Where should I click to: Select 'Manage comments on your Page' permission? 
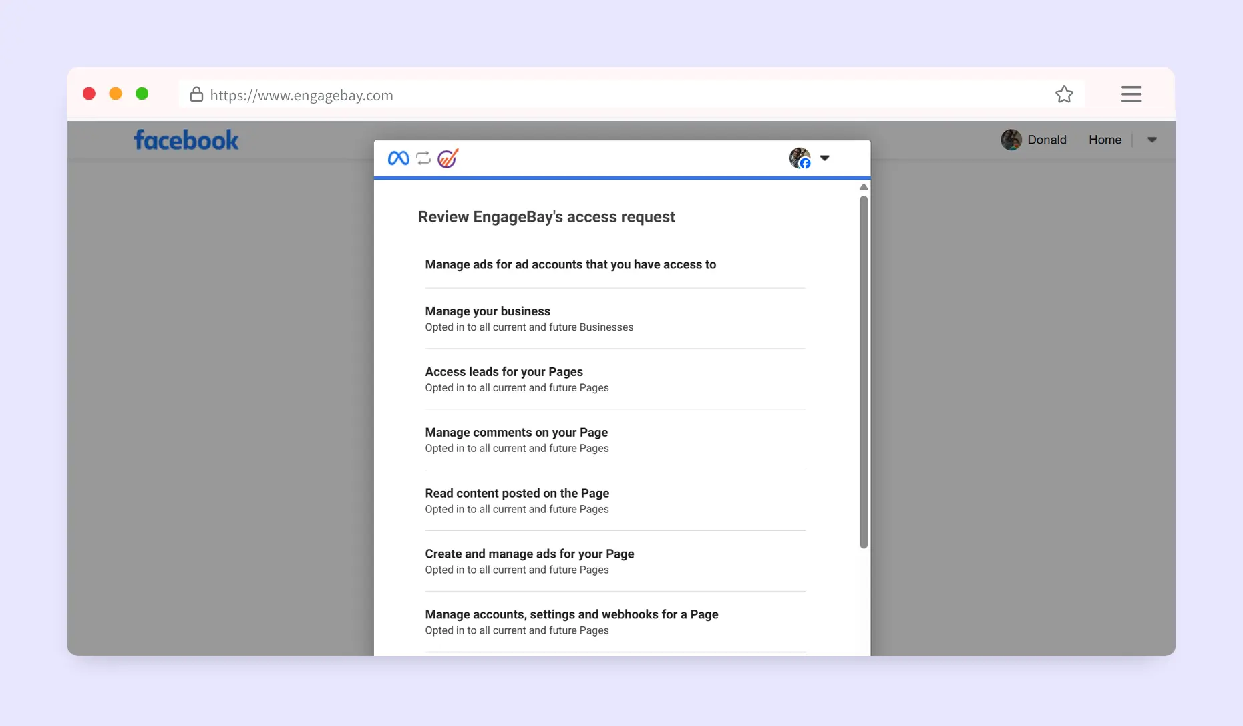point(614,440)
